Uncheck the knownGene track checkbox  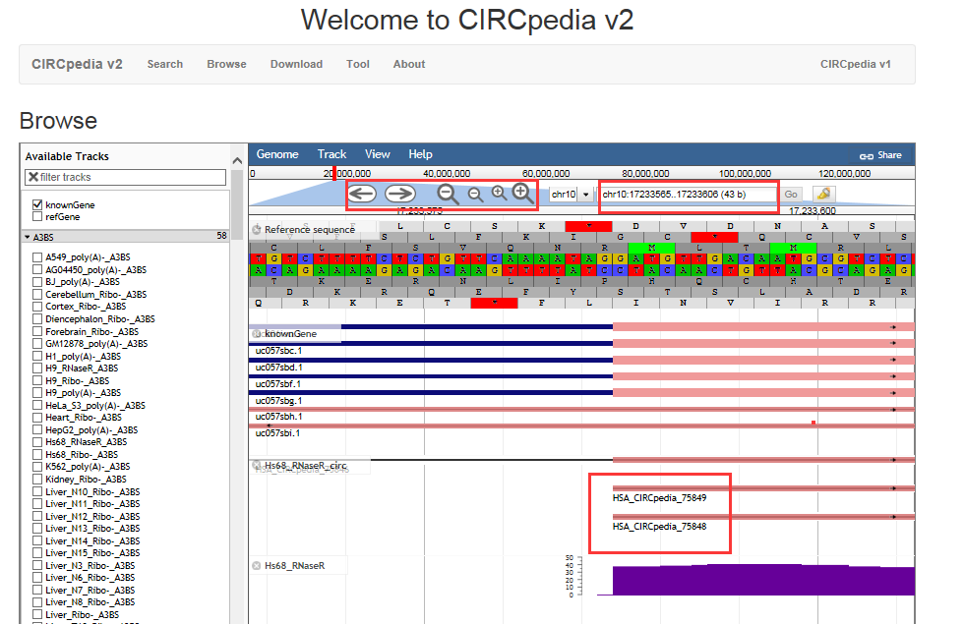click(37, 204)
